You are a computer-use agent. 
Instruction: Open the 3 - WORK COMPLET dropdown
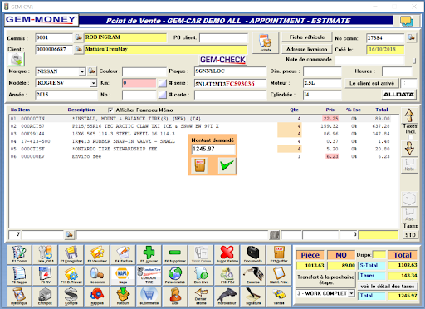coord(351,293)
